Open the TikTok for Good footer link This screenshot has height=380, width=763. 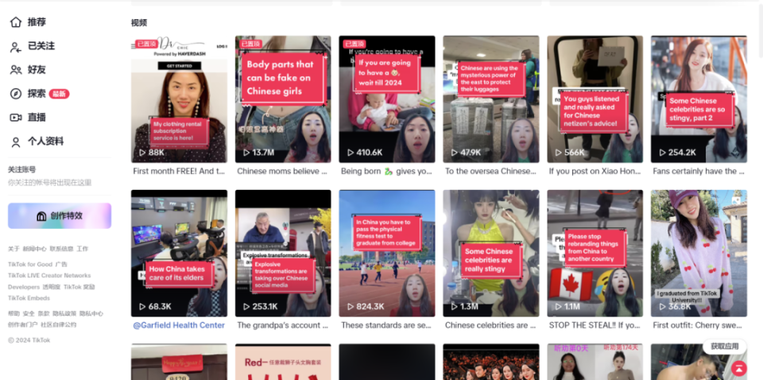pos(30,264)
